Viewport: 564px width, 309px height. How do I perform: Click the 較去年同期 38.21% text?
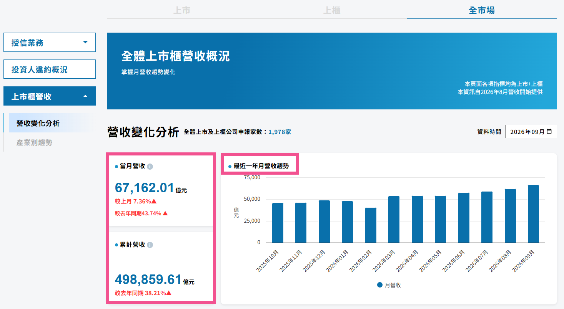pyautogui.click(x=143, y=293)
